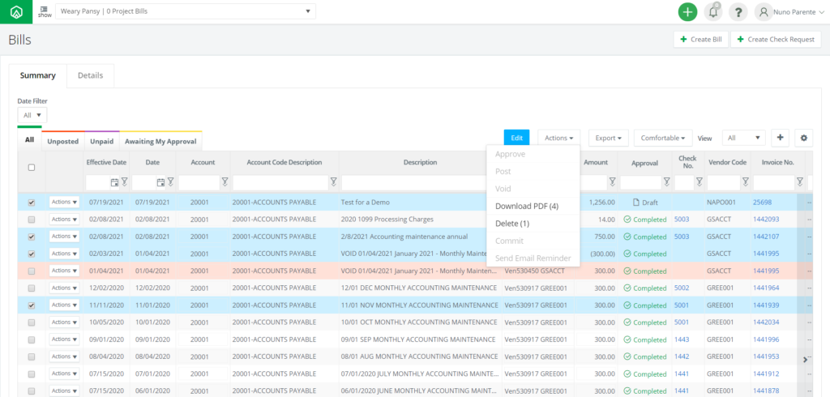Click the Check No. filter funnel icon
The width and height of the screenshot is (830, 397).
(x=699, y=182)
